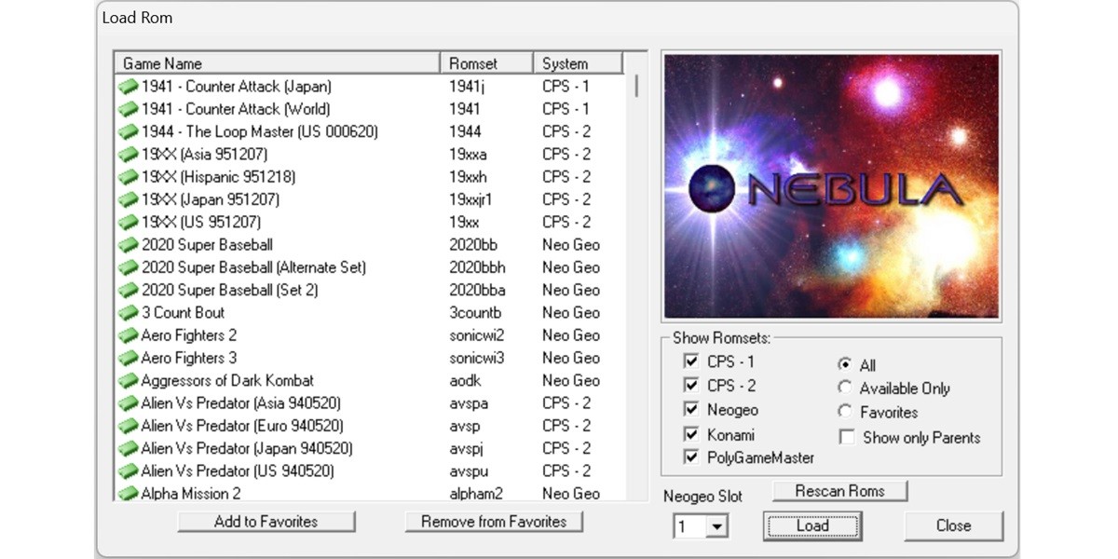This screenshot has height=559, width=1118.
Task: Click the cartridge icon beside 1941 - Counter Attack (Japan)
Action: [x=129, y=86]
